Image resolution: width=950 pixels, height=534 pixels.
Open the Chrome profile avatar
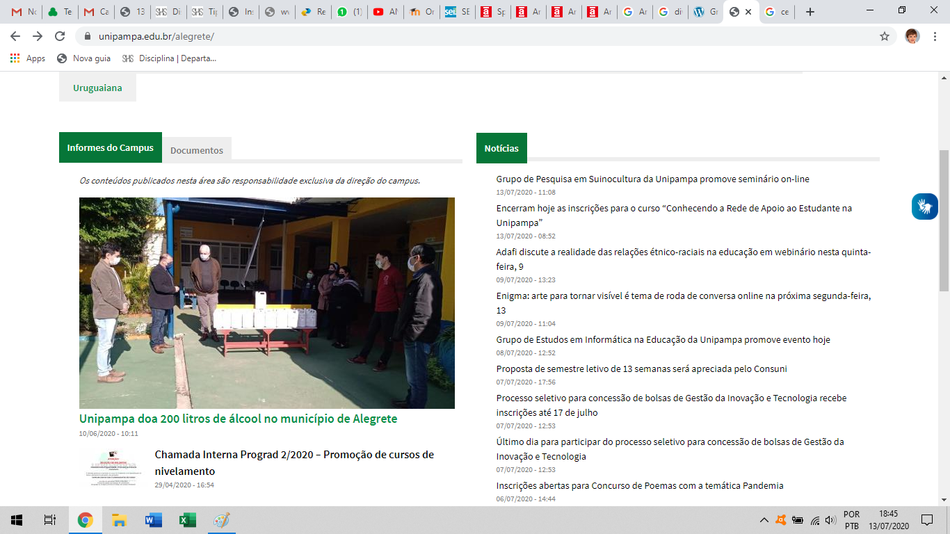912,36
